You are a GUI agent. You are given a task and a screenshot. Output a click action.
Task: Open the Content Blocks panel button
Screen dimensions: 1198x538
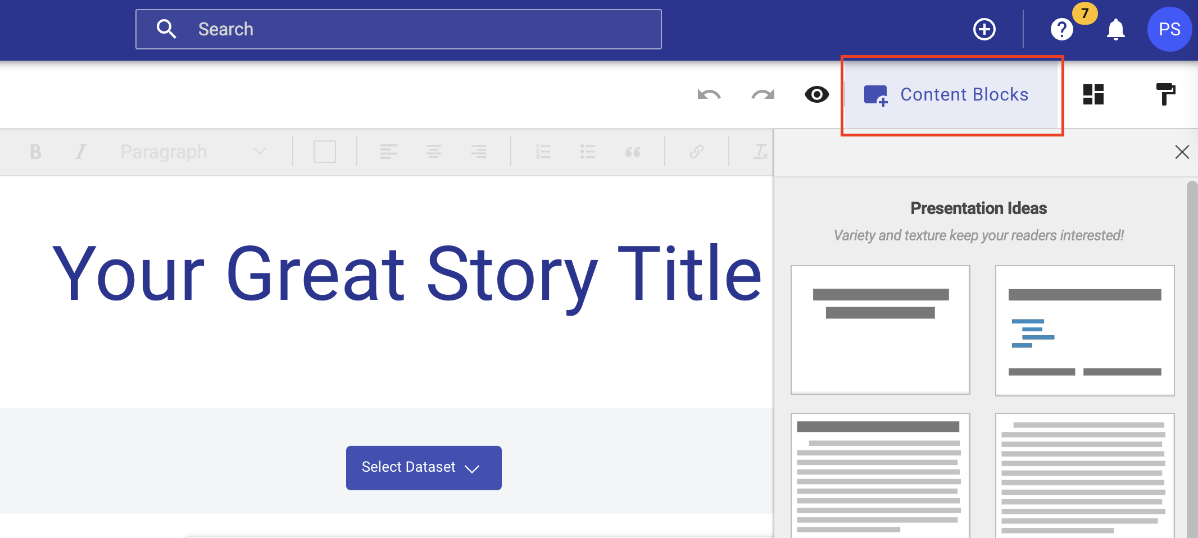click(951, 94)
